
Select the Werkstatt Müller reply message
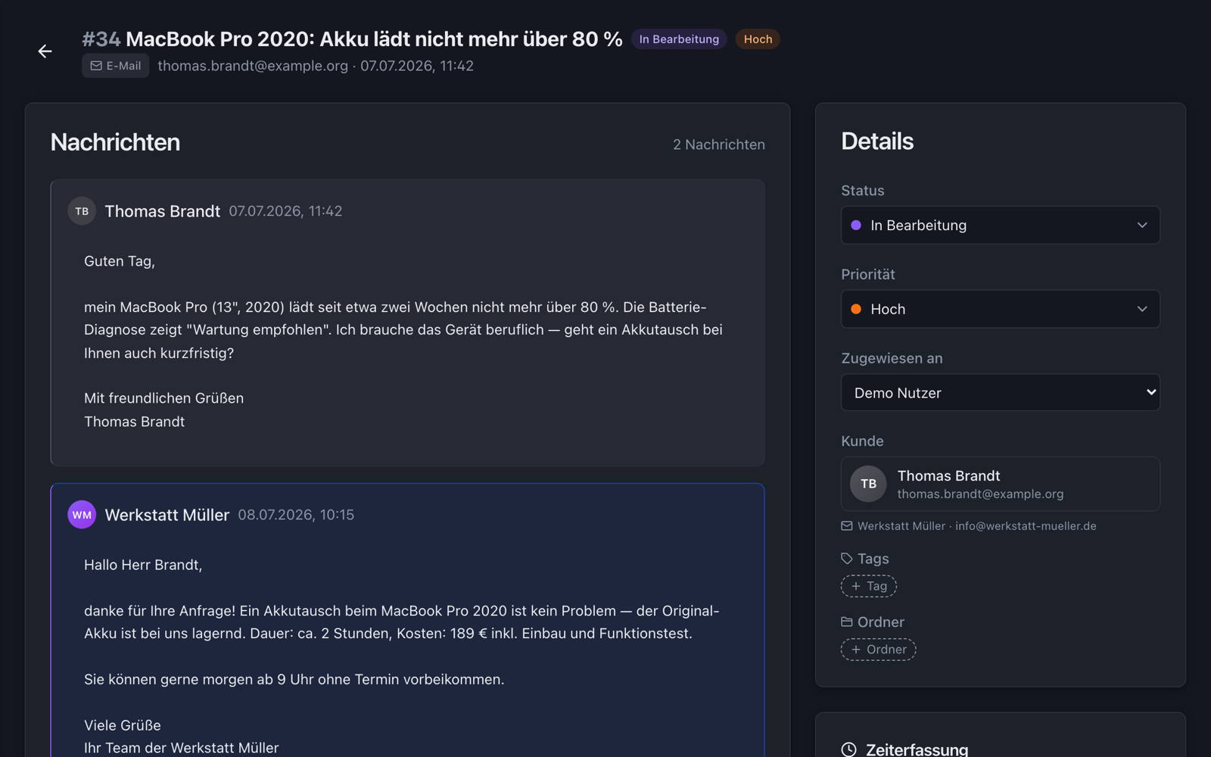(x=407, y=621)
